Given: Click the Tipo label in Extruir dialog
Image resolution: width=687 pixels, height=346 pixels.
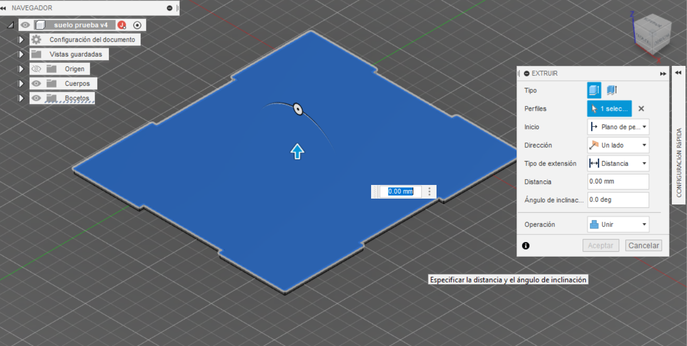Looking at the screenshot, I should click(x=530, y=90).
